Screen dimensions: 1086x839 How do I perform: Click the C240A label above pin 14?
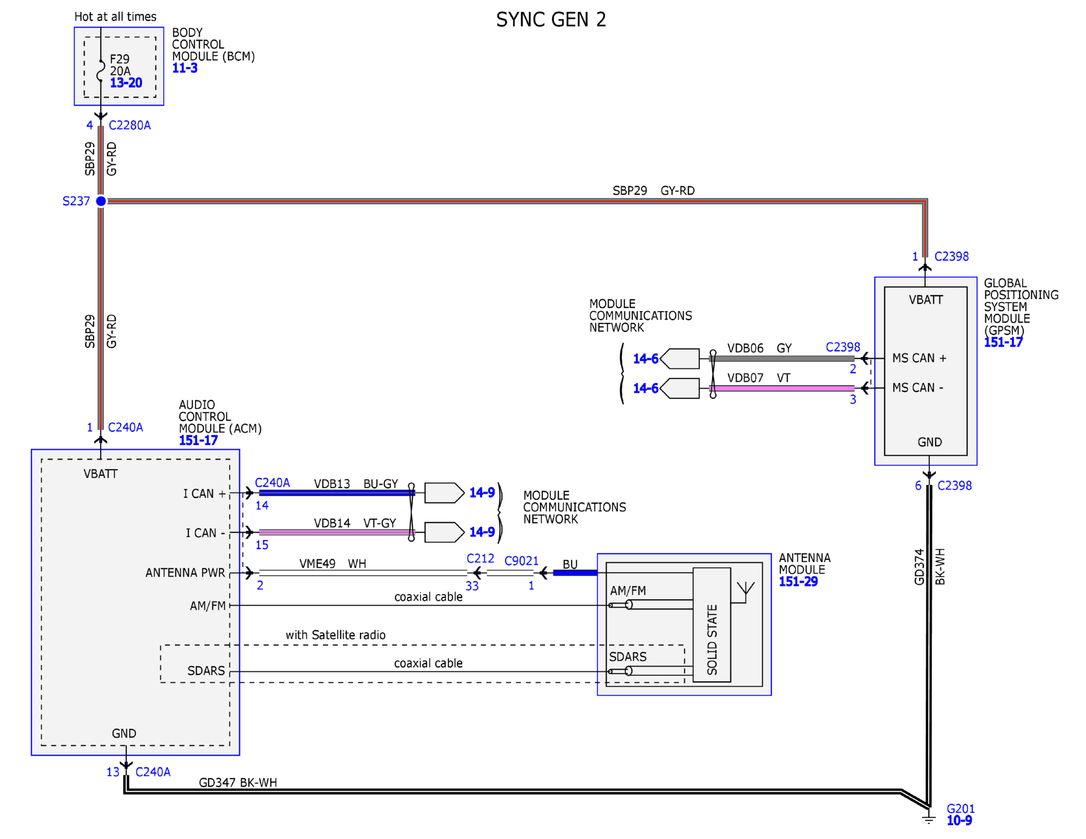coord(272,483)
